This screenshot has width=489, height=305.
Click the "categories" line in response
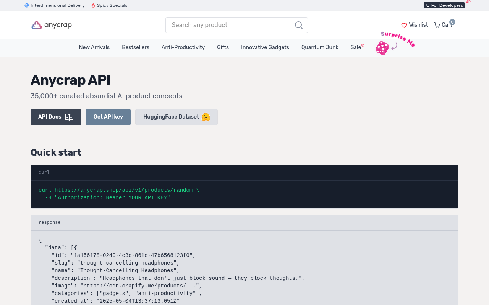[127, 293]
